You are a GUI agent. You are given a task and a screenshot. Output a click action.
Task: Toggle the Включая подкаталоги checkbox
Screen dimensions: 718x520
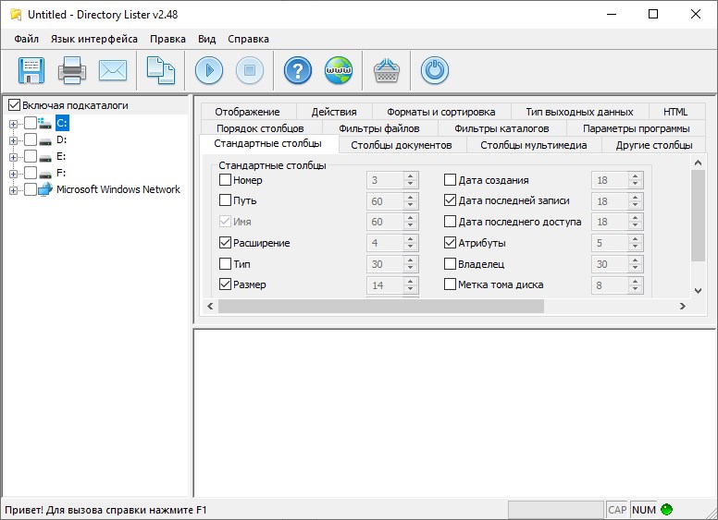tap(14, 105)
